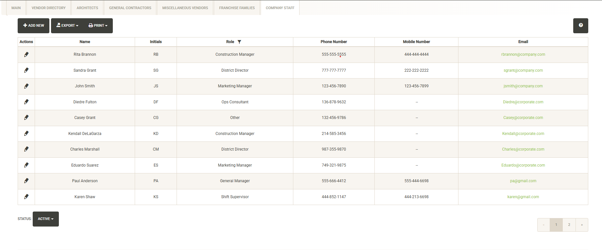This screenshot has width=602, height=250.
Task: Click the Name column header
Action: [85, 42]
